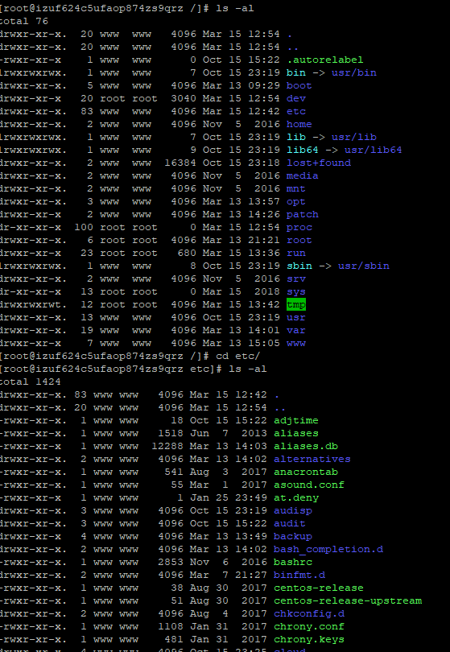Click the usr/bin symlink target
This screenshot has width=450, height=652.
[x=354, y=72]
